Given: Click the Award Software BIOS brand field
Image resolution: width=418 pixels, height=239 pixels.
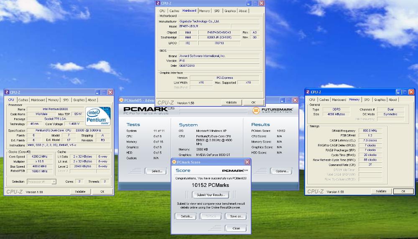Looking at the screenshot, I should (x=219, y=56).
